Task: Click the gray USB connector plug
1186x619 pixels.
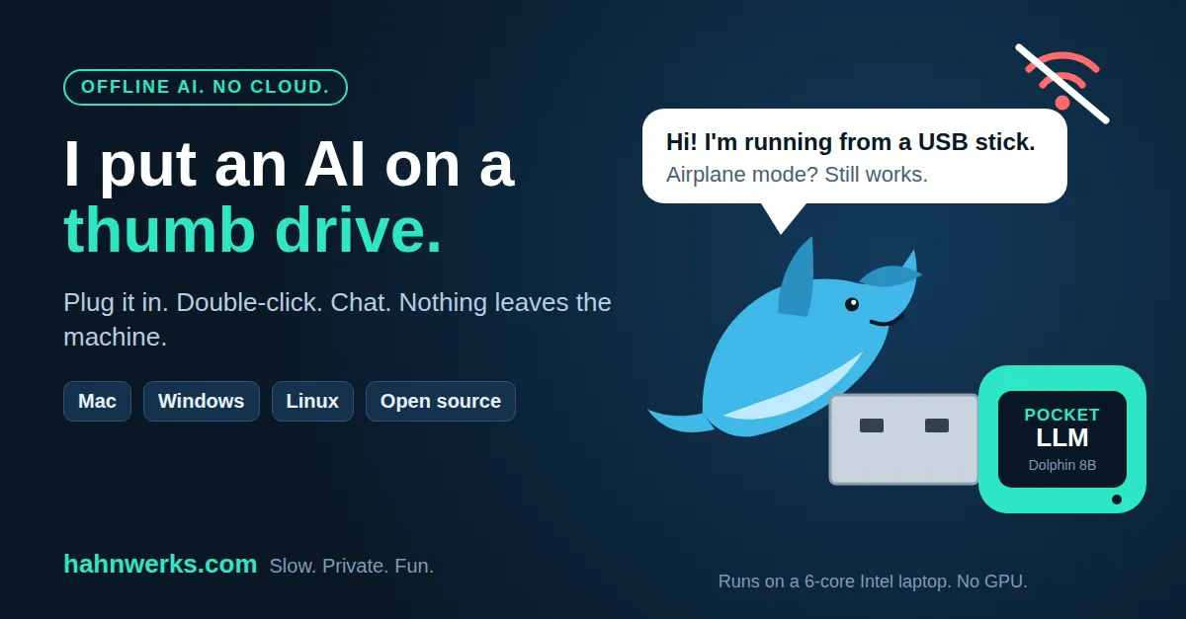Action: click(x=903, y=439)
